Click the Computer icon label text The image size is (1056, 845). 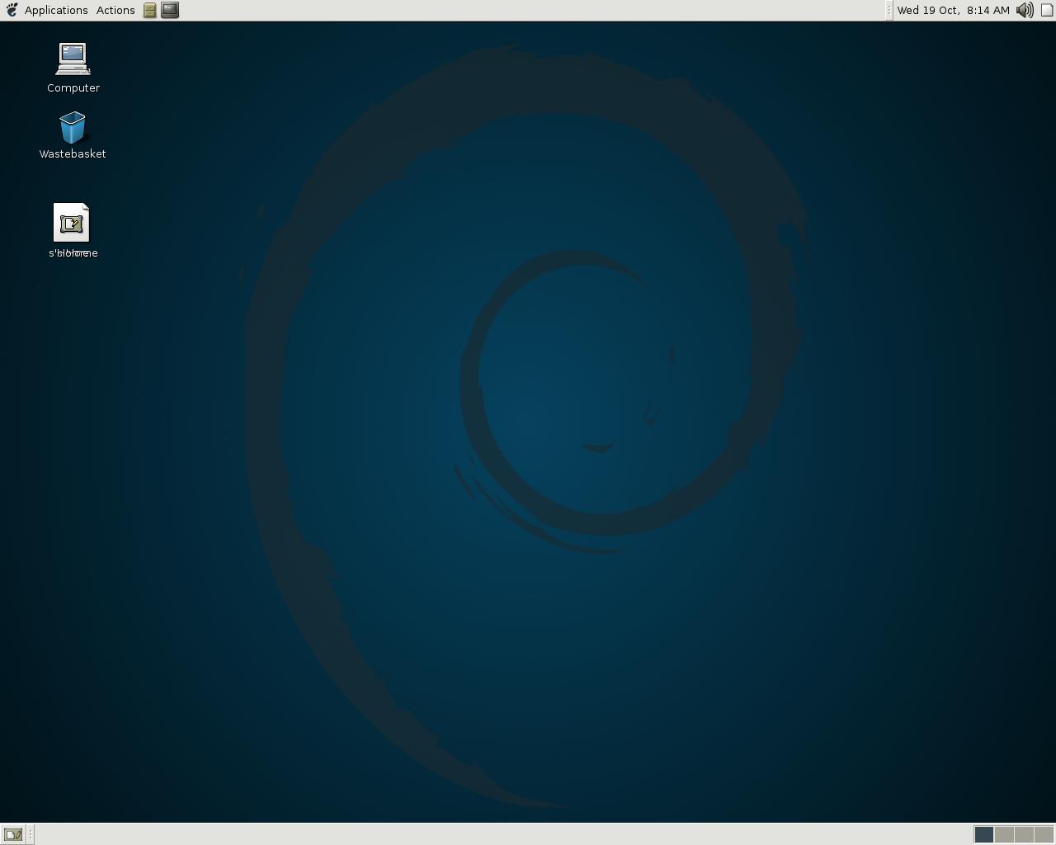click(x=73, y=87)
